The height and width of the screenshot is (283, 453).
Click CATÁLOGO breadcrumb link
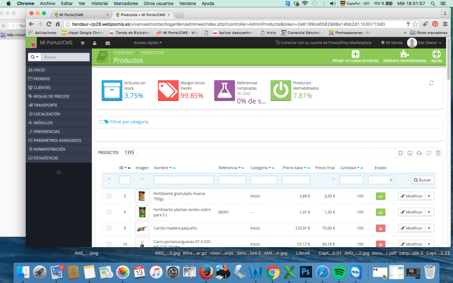coord(124,53)
